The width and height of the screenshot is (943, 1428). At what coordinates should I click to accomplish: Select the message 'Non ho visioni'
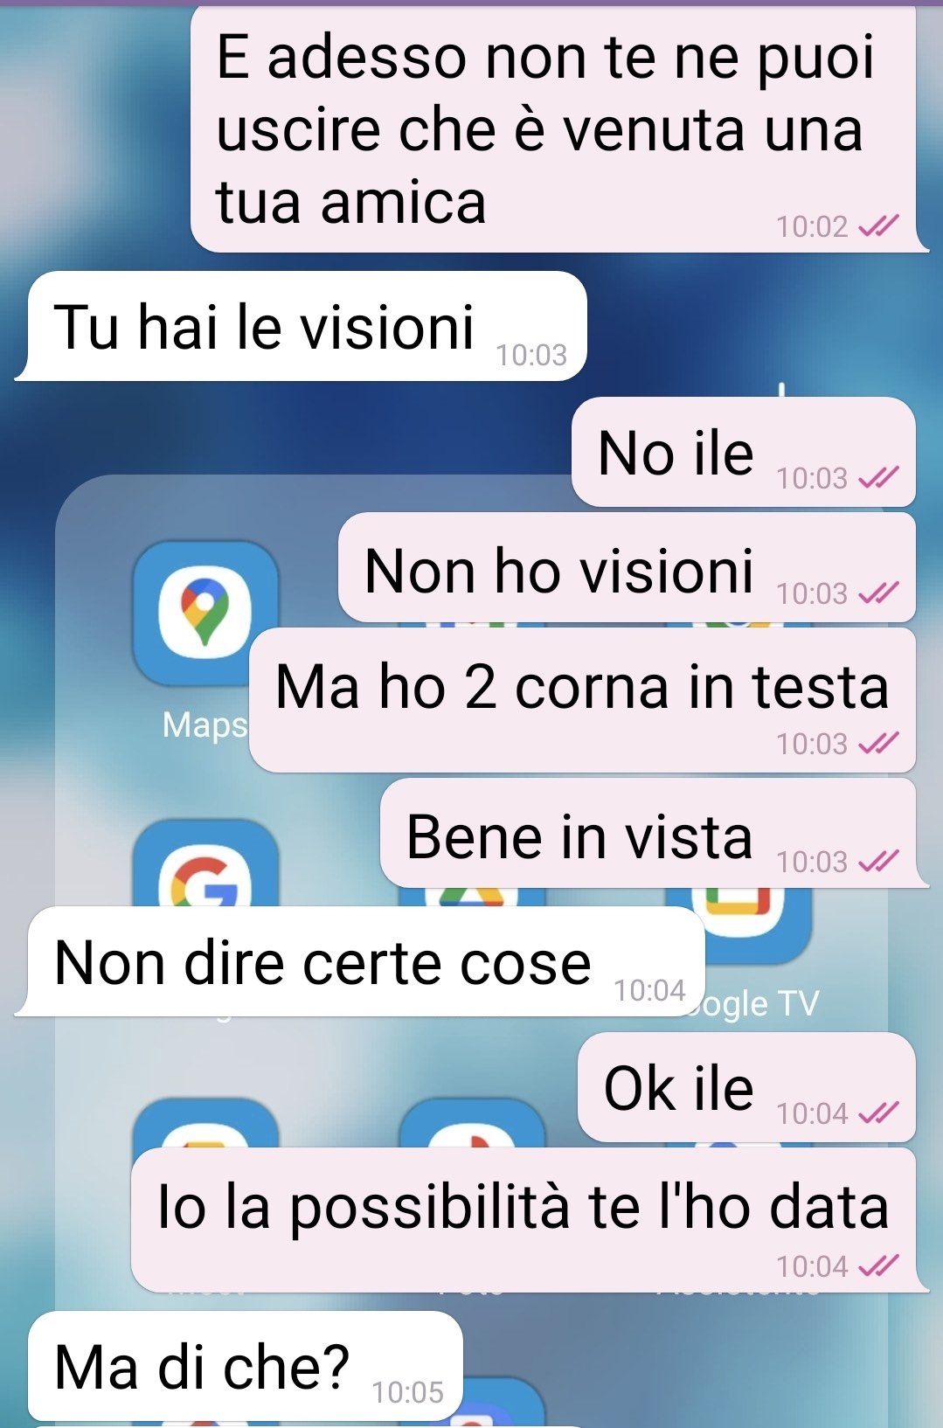627,567
